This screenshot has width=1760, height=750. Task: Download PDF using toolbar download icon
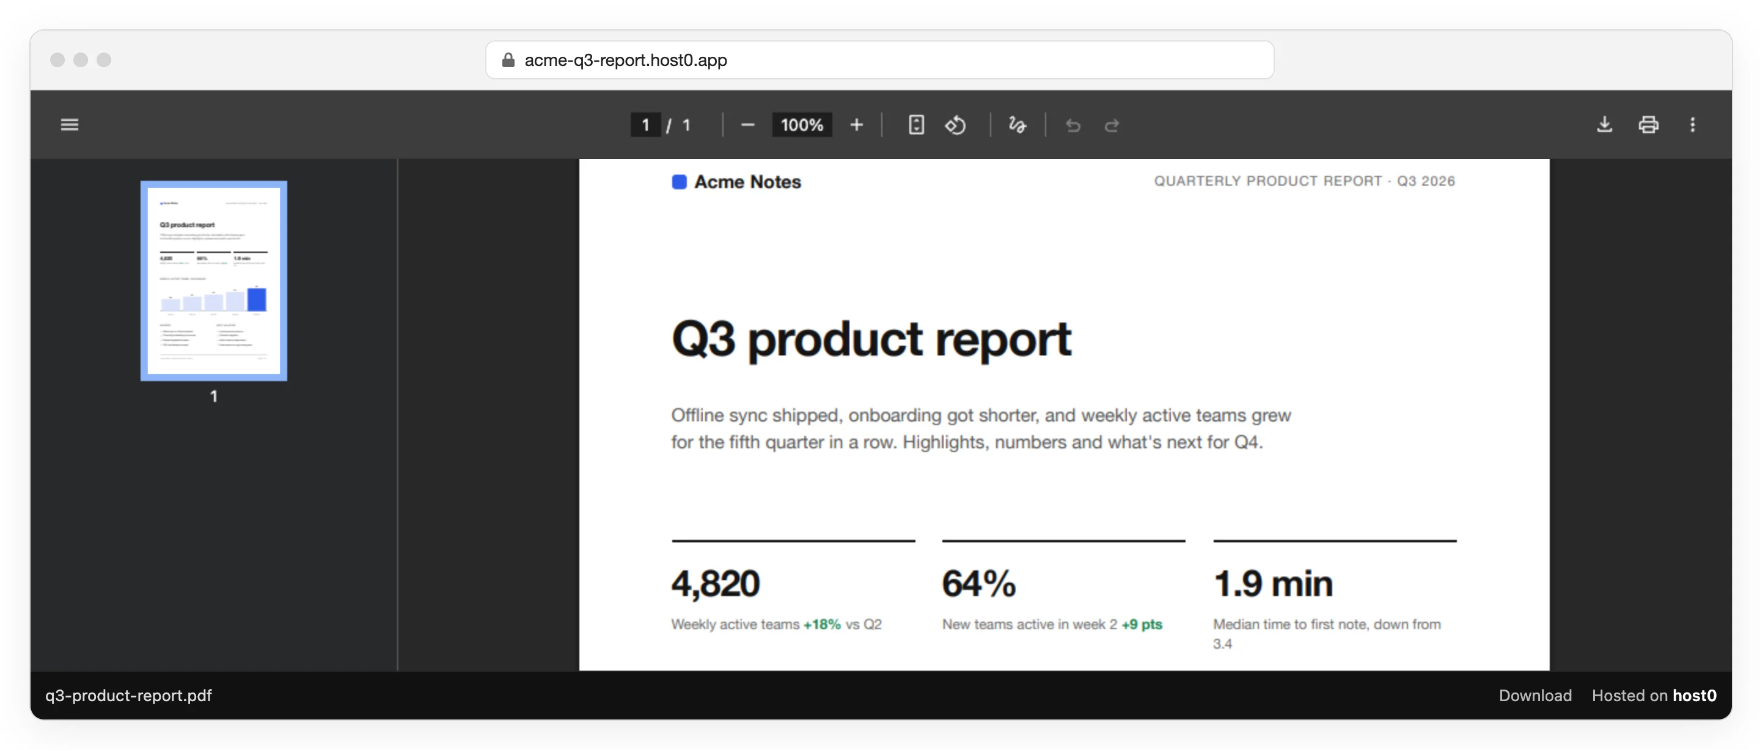point(1604,125)
